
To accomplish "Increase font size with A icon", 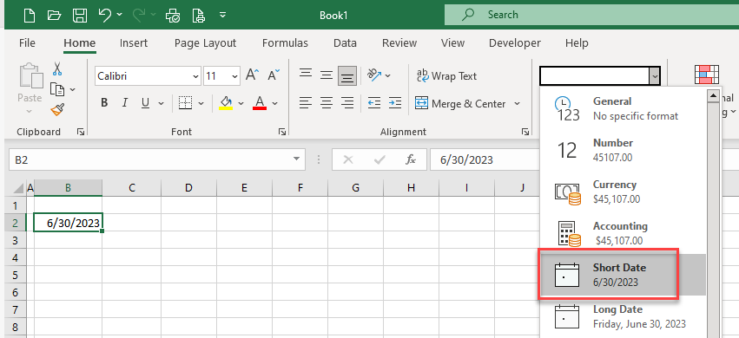I will click(x=252, y=75).
